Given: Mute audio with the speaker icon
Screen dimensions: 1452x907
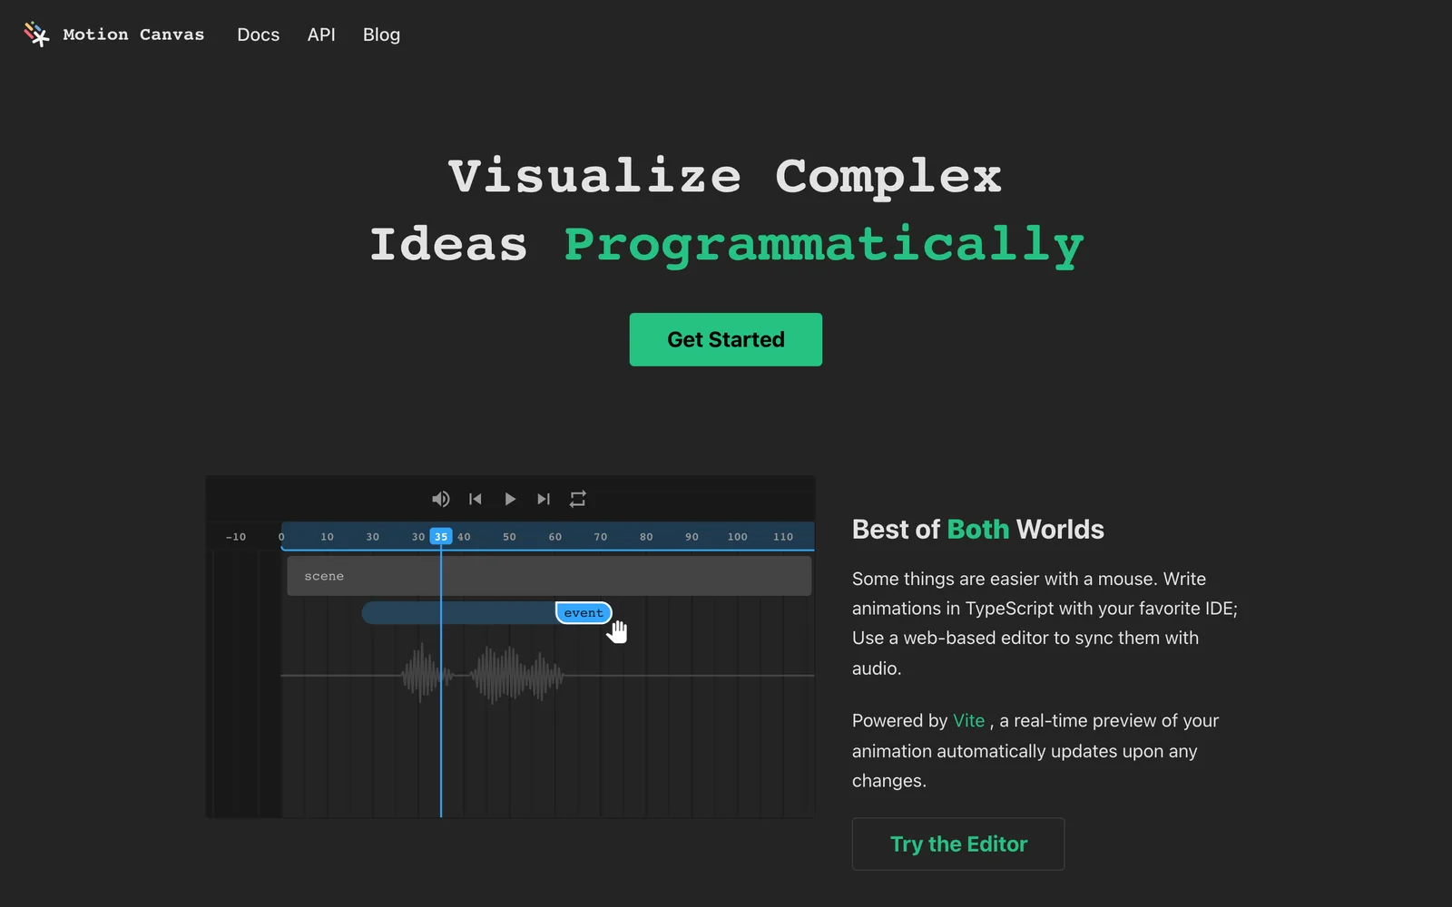Looking at the screenshot, I should (x=440, y=499).
